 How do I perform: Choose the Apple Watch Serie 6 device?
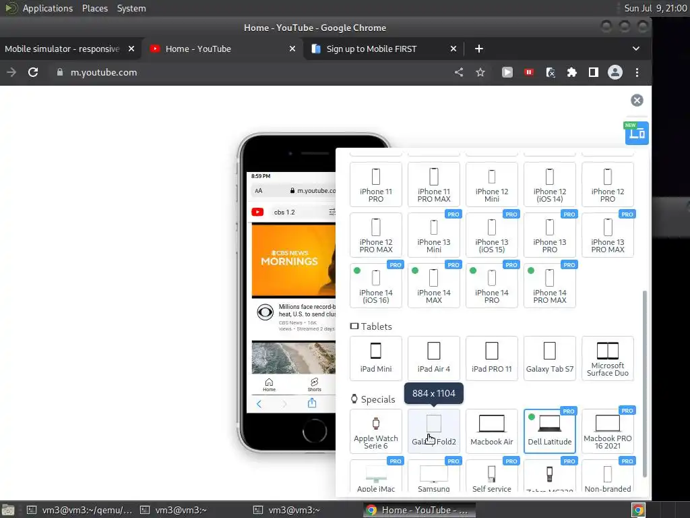click(375, 431)
